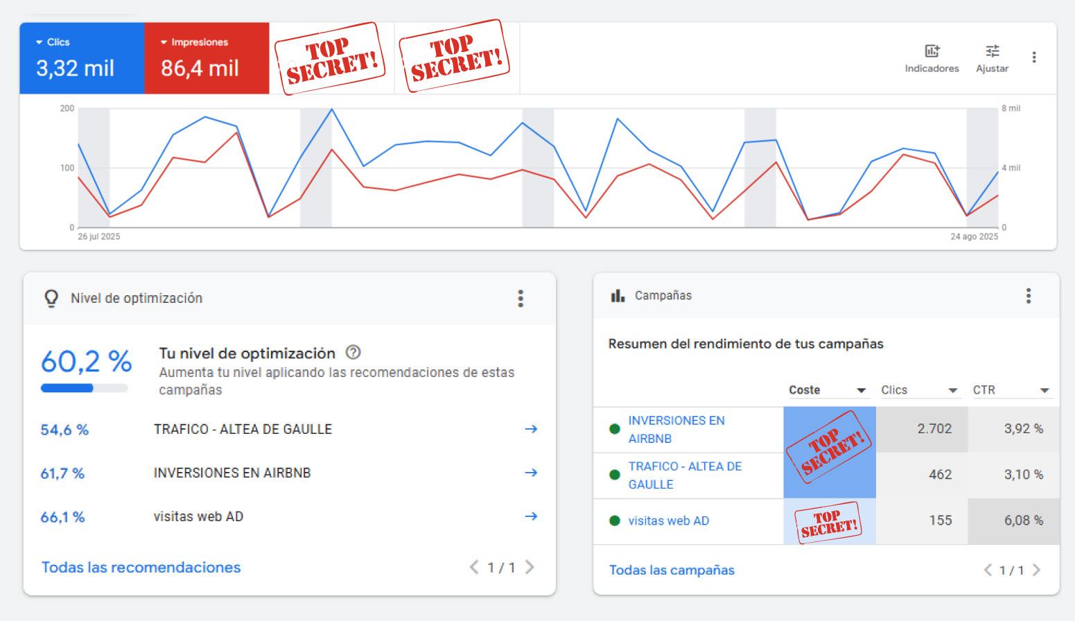Open the Indicadores chart metrics icon
The height and width of the screenshot is (621, 1075).
coord(932,51)
